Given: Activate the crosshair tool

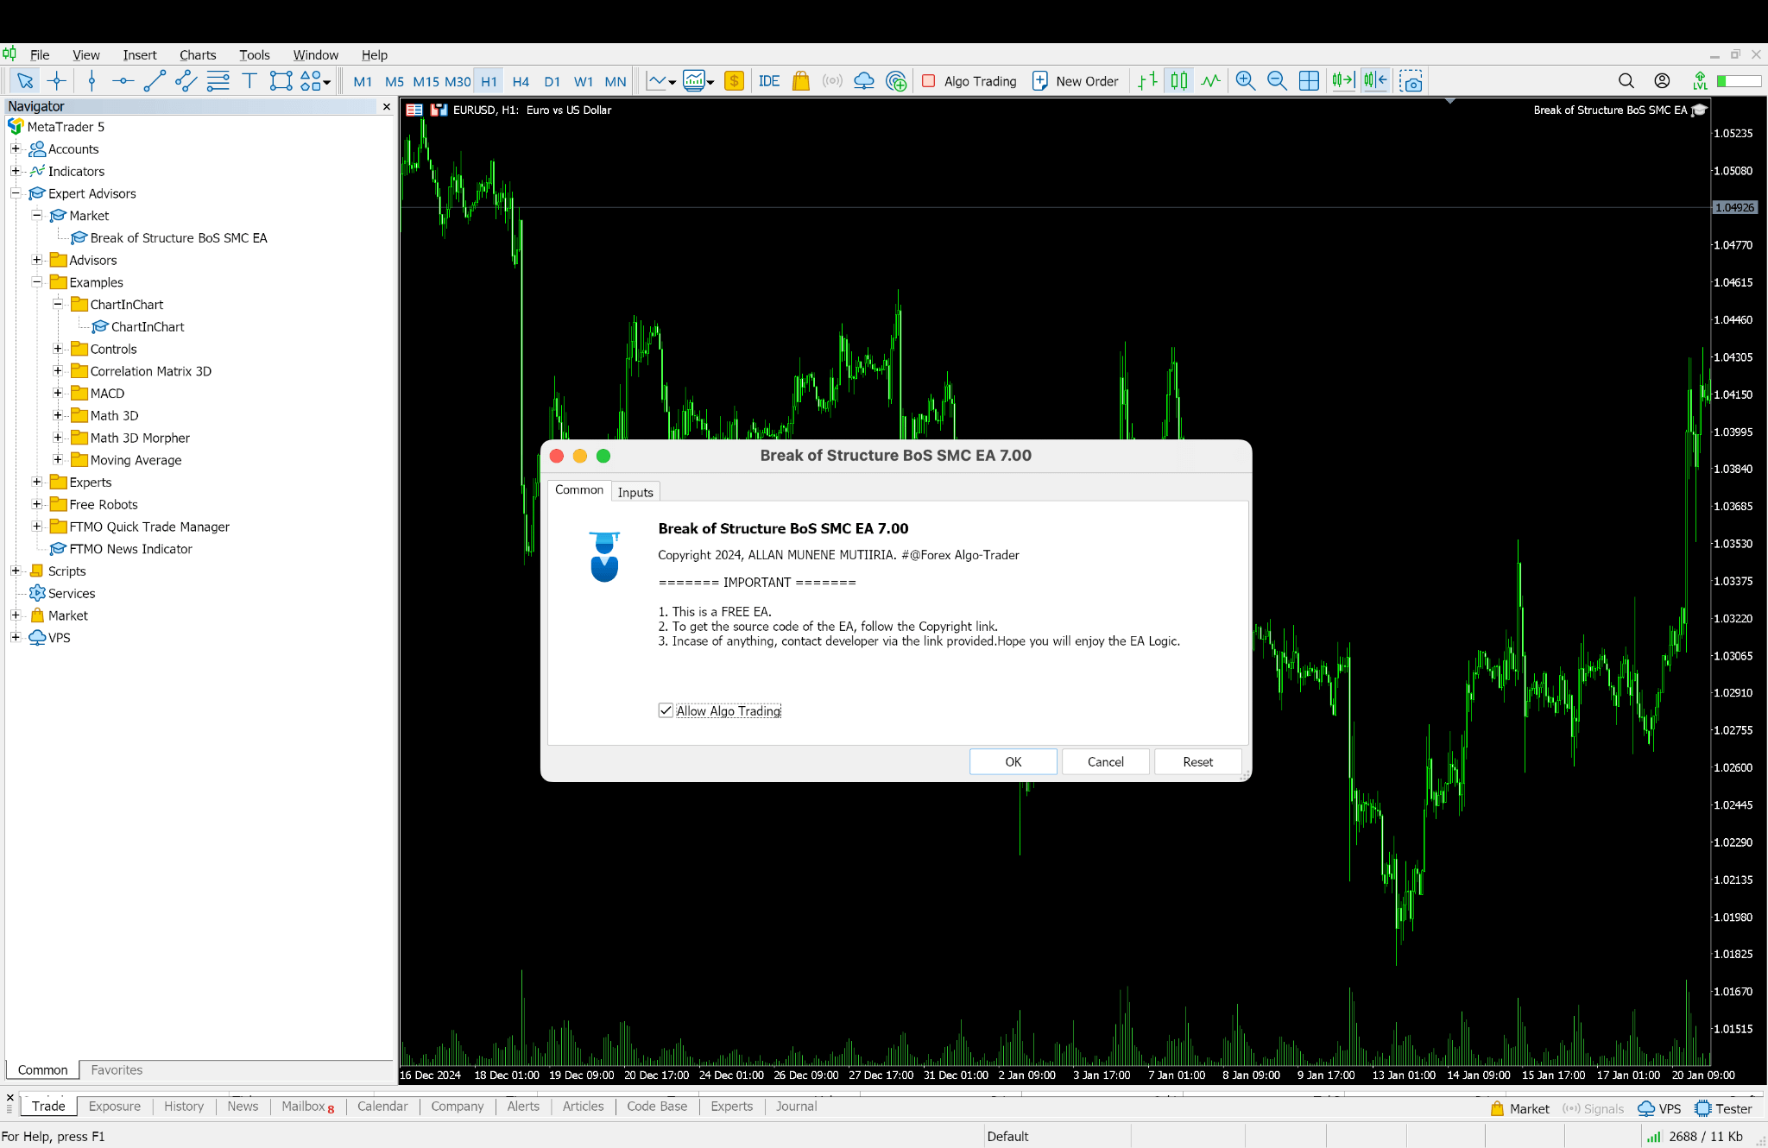Looking at the screenshot, I should tap(57, 81).
